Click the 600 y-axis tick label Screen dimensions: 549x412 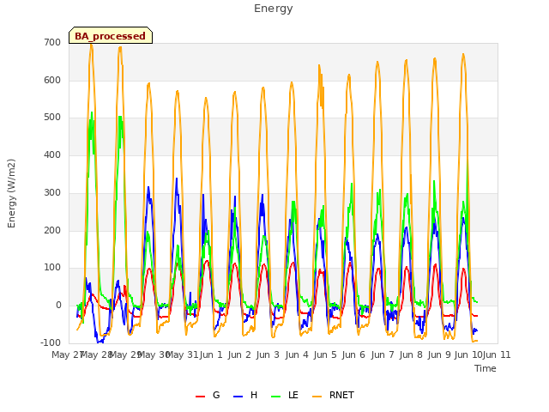click(52, 80)
